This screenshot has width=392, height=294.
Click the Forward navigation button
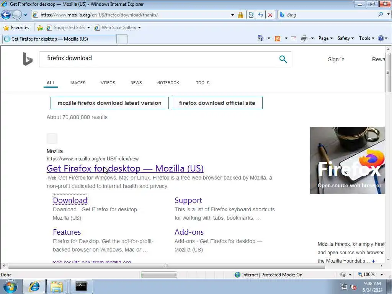17,15
